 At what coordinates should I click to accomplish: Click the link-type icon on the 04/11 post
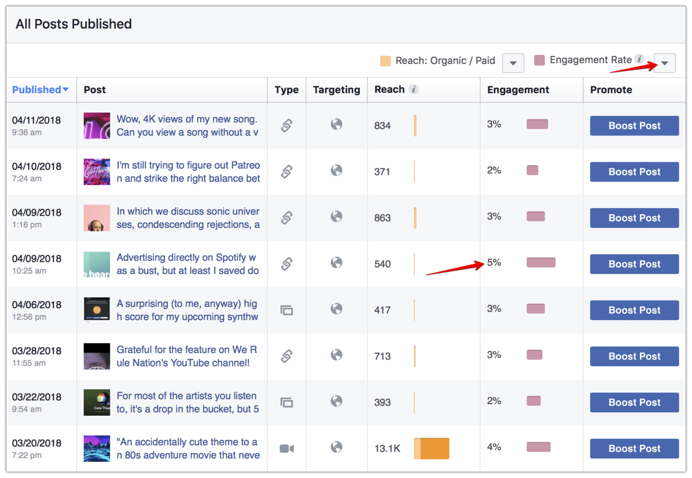click(x=286, y=125)
